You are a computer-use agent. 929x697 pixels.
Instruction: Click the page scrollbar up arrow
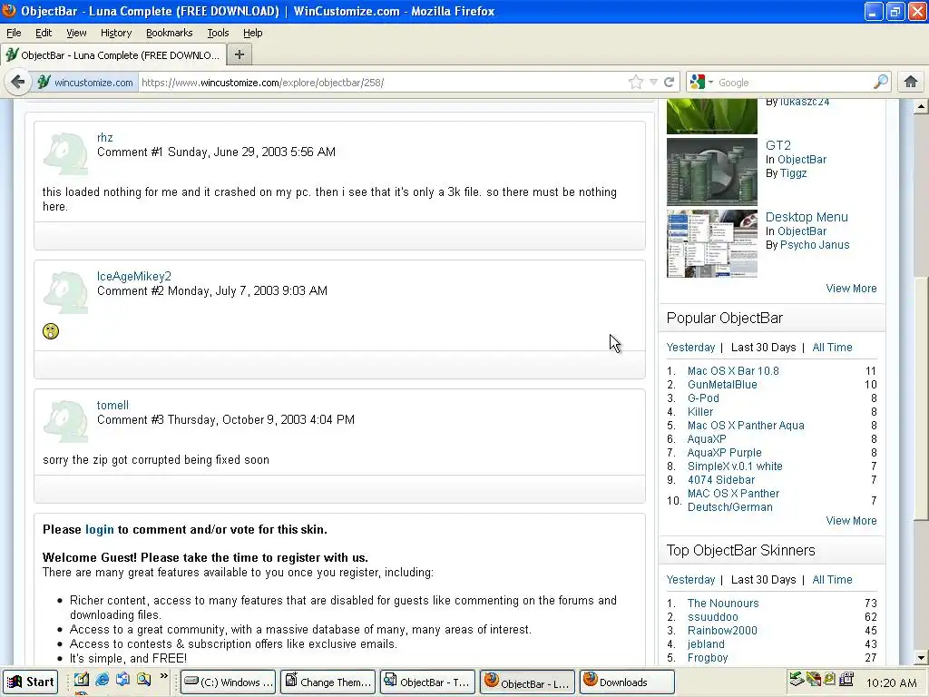point(921,107)
